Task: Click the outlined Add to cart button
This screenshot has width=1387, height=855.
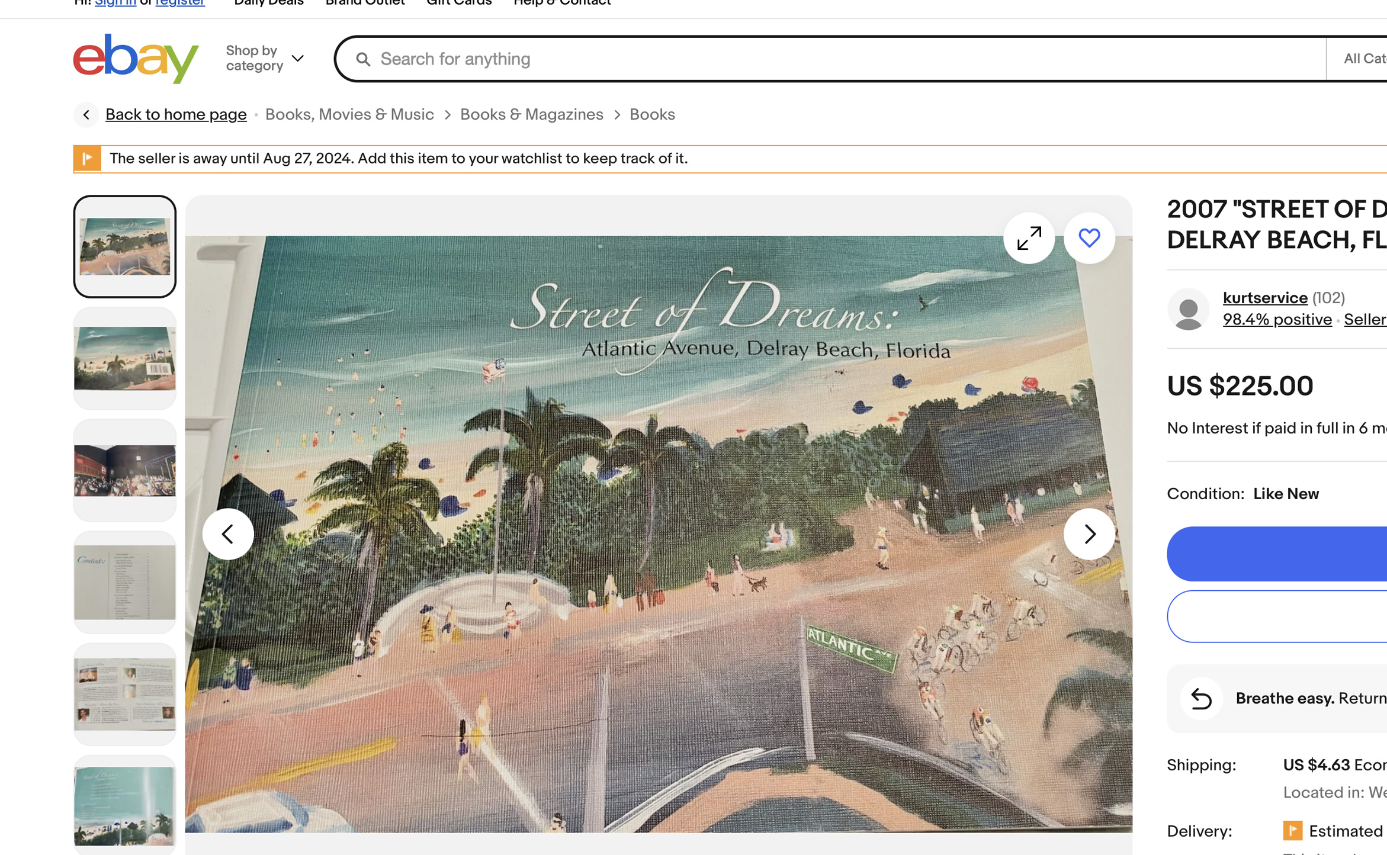Action: point(1277,616)
